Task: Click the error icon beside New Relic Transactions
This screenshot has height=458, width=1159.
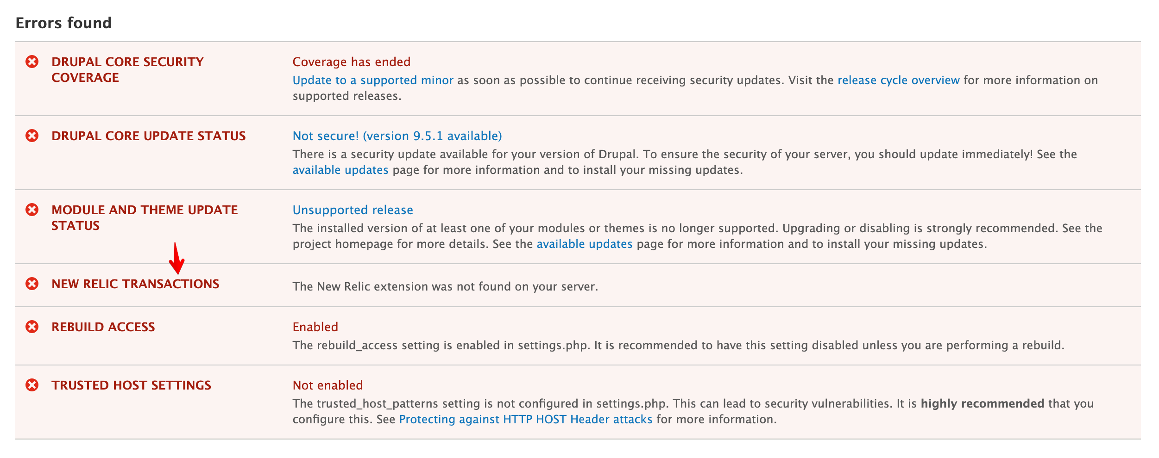Action: tap(31, 284)
